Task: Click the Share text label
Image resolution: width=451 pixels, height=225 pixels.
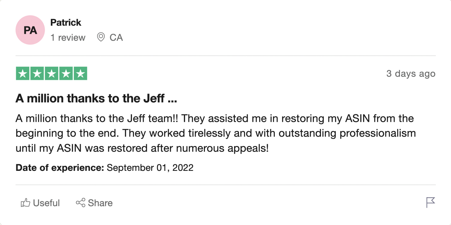Action: click(x=100, y=203)
